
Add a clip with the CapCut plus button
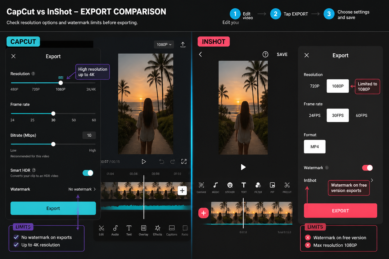182,190
